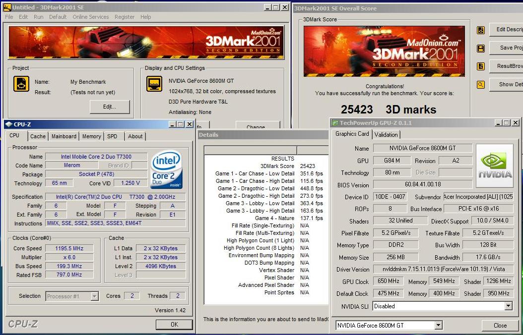Click the Instructions field in CPU-Z
The width and height of the screenshot is (523, 335).
(x=116, y=223)
